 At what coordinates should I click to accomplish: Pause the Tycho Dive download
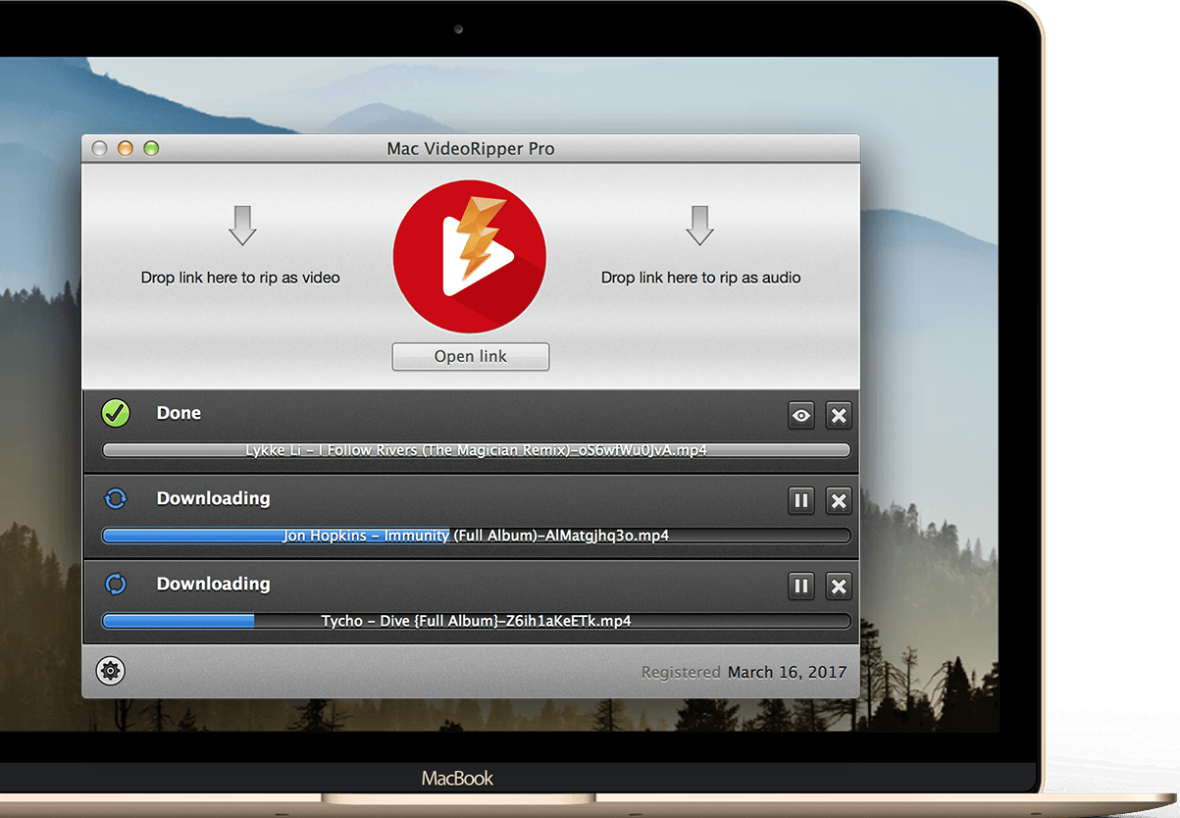(801, 587)
